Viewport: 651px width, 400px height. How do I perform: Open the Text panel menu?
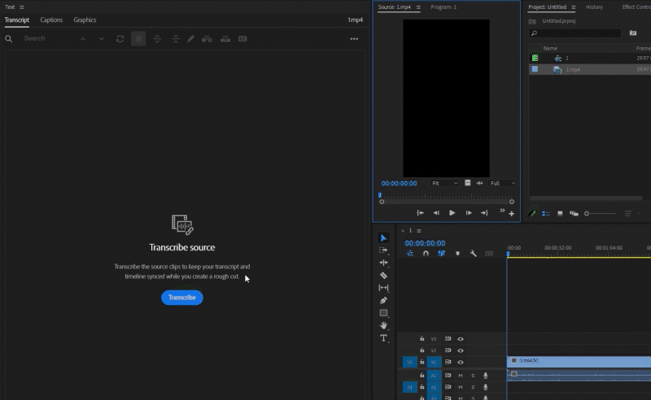[22, 7]
